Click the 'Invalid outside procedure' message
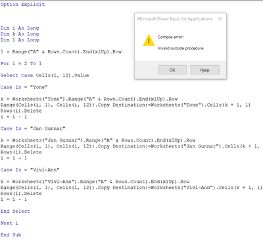Screen dimensions: 263x249 point(180,48)
